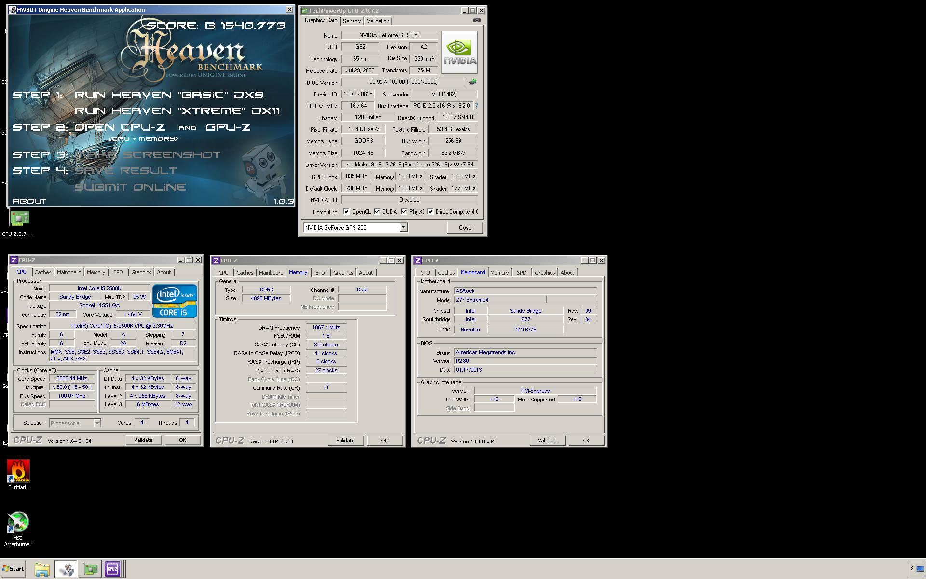Screen dimensions: 926x579
Task: Click Save Result in the Heaven app
Action: [x=125, y=171]
